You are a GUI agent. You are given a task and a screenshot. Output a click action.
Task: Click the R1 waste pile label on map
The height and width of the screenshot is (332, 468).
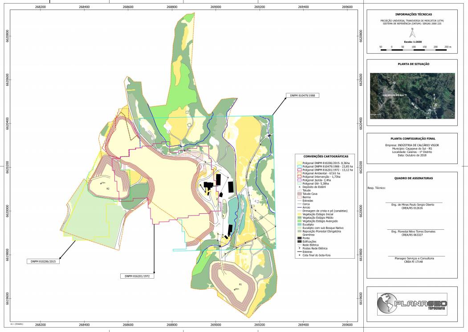click(x=240, y=284)
